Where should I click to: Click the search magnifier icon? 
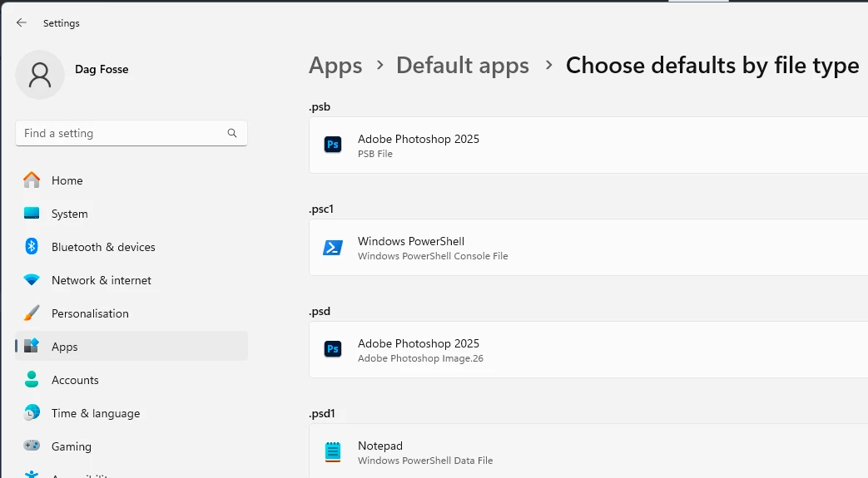click(232, 133)
